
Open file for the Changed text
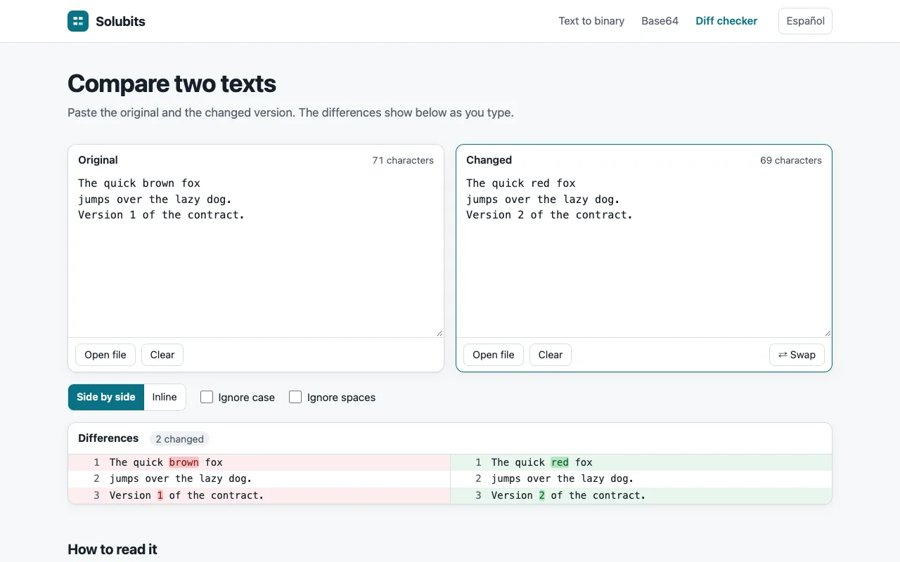click(x=494, y=355)
